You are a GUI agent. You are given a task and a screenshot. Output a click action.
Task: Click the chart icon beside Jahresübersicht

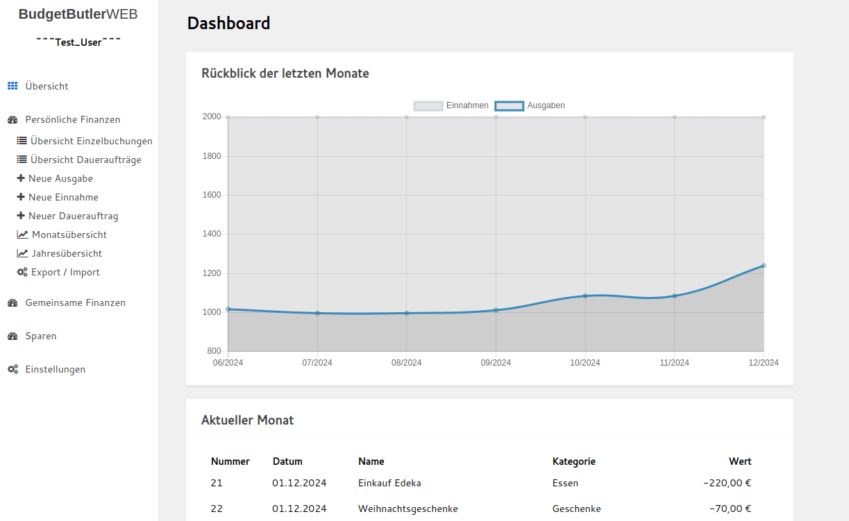click(22, 253)
